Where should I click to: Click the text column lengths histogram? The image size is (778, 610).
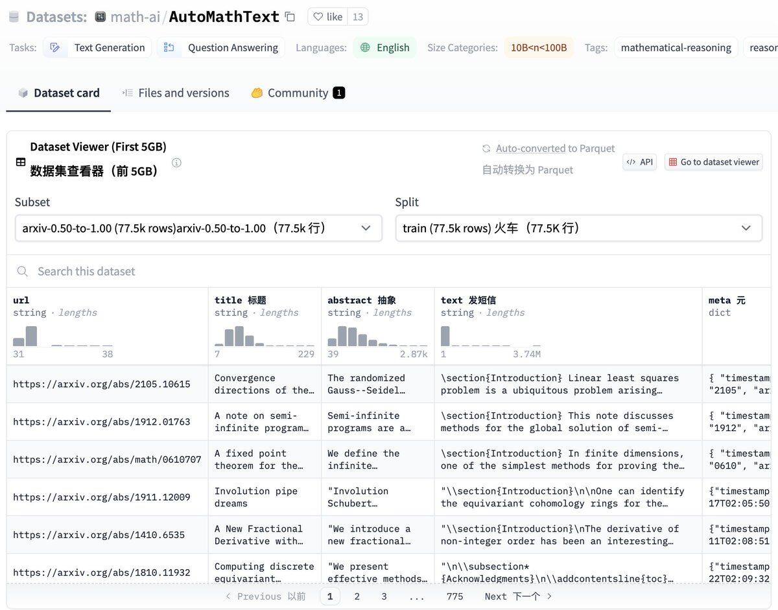(x=491, y=336)
